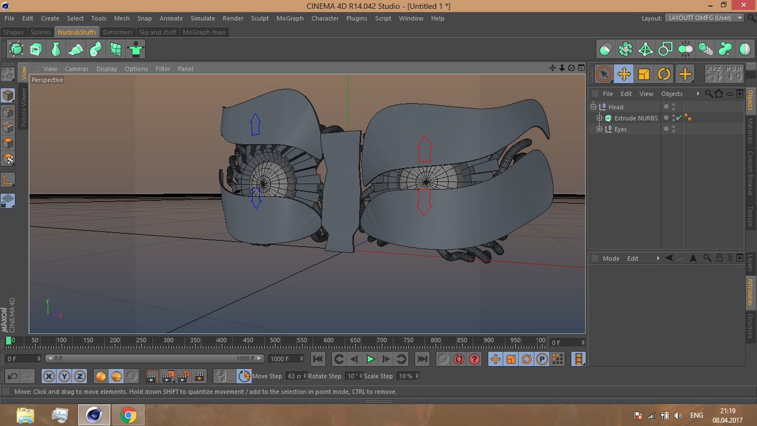The height and width of the screenshot is (426, 757).
Task: Select the Move tool icon
Action: pos(624,74)
